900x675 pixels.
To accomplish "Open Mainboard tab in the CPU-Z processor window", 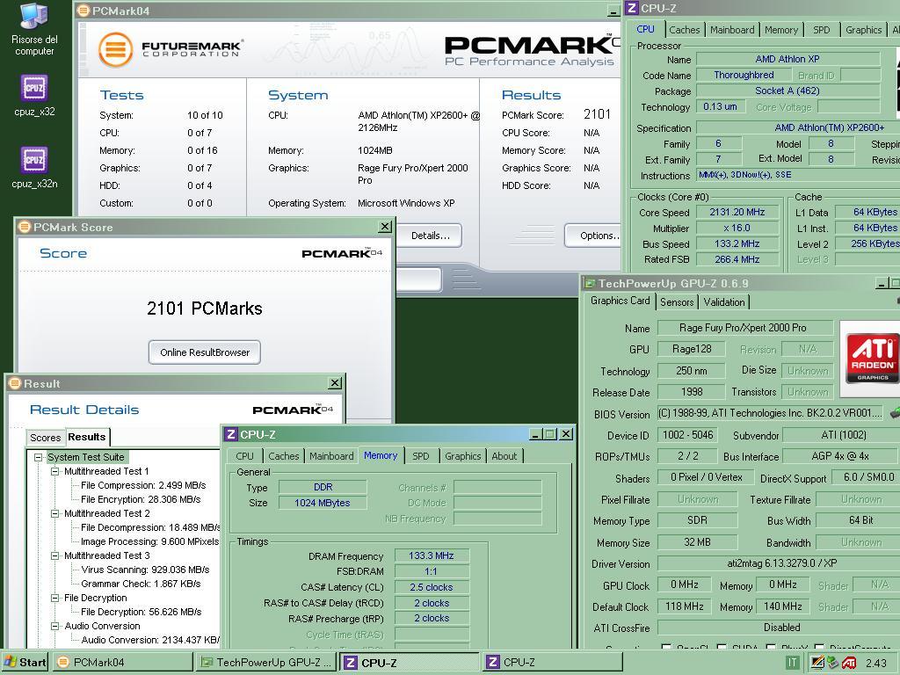I will (x=732, y=30).
